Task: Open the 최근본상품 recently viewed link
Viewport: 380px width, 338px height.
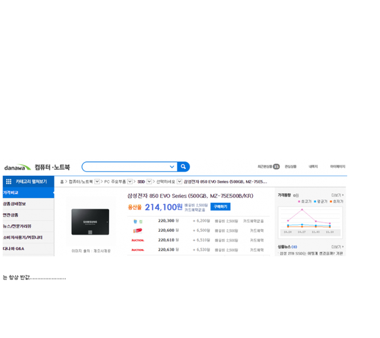Action: pos(265,166)
